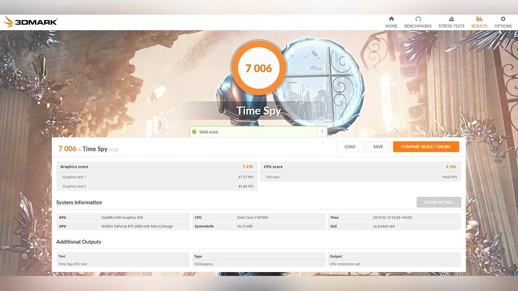Open the Options tab

coord(503,22)
